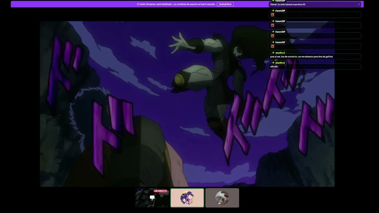Image resolution: width=379 pixels, height=213 pixels.
Task: Click the message 'pos si we, los de corodniz'
Action: click(x=301, y=57)
